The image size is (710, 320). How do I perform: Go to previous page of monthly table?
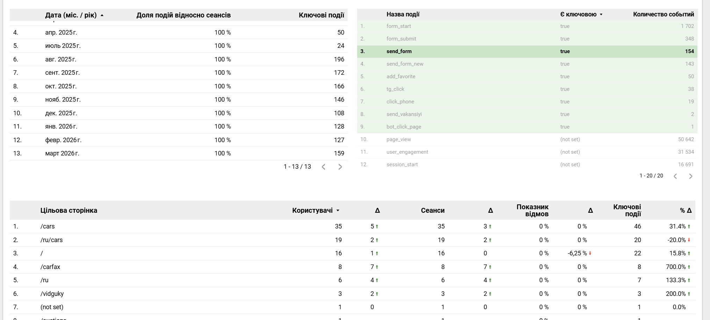tap(324, 167)
